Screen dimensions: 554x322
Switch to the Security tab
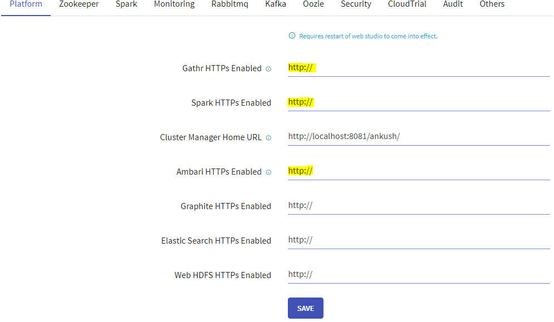(356, 4)
